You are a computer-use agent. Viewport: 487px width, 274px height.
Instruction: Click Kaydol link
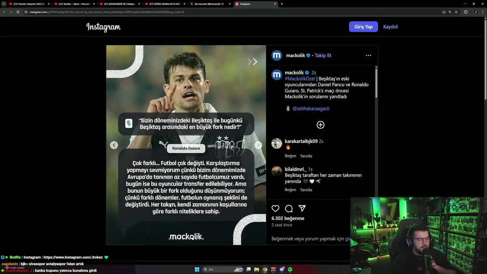pos(390,27)
